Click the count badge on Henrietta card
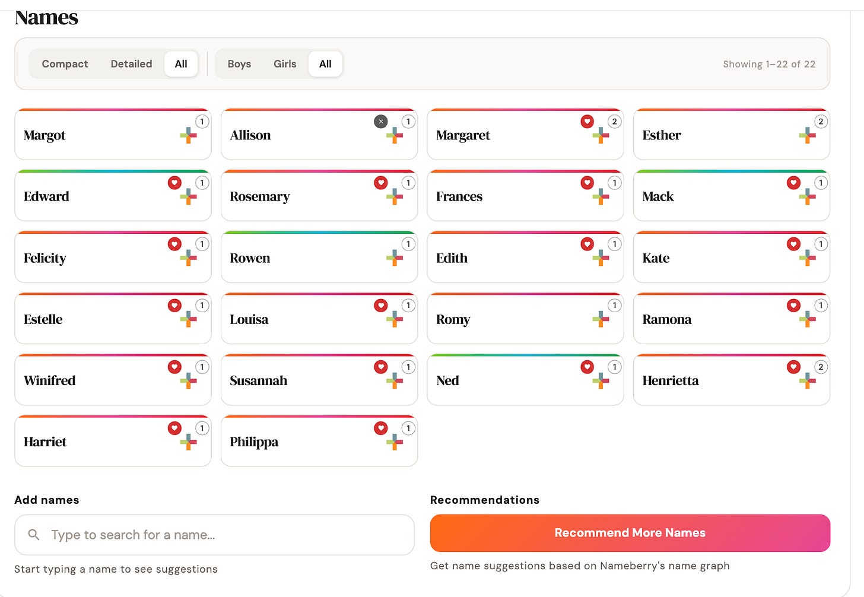This screenshot has height=597, width=864. (821, 367)
